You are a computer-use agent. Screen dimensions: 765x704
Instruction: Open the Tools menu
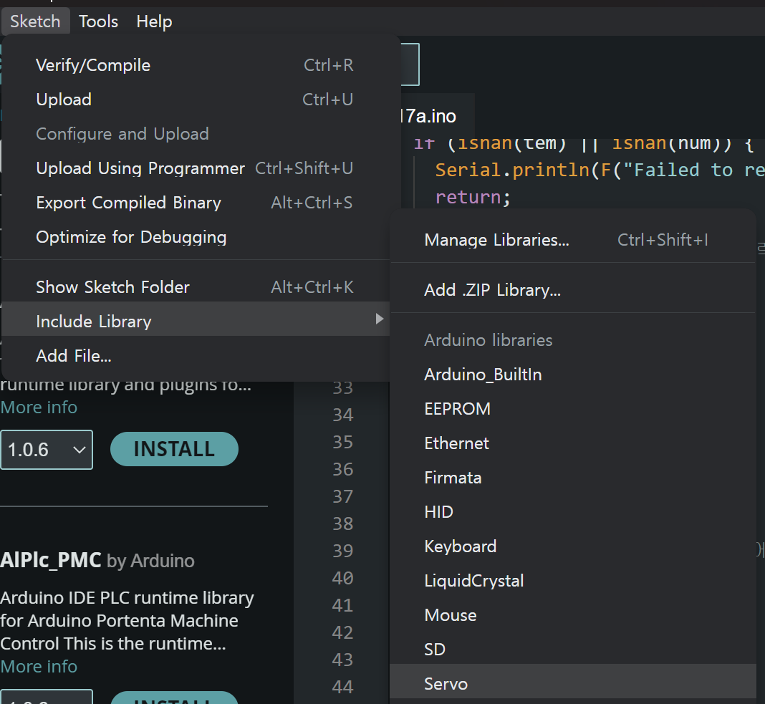[x=99, y=21]
